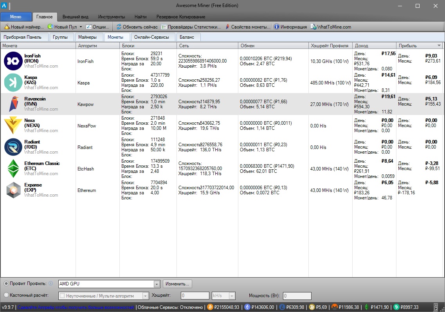This screenshot has height=312, width=445.
Task: Open the Найти ribbon tab
Action: (141, 17)
